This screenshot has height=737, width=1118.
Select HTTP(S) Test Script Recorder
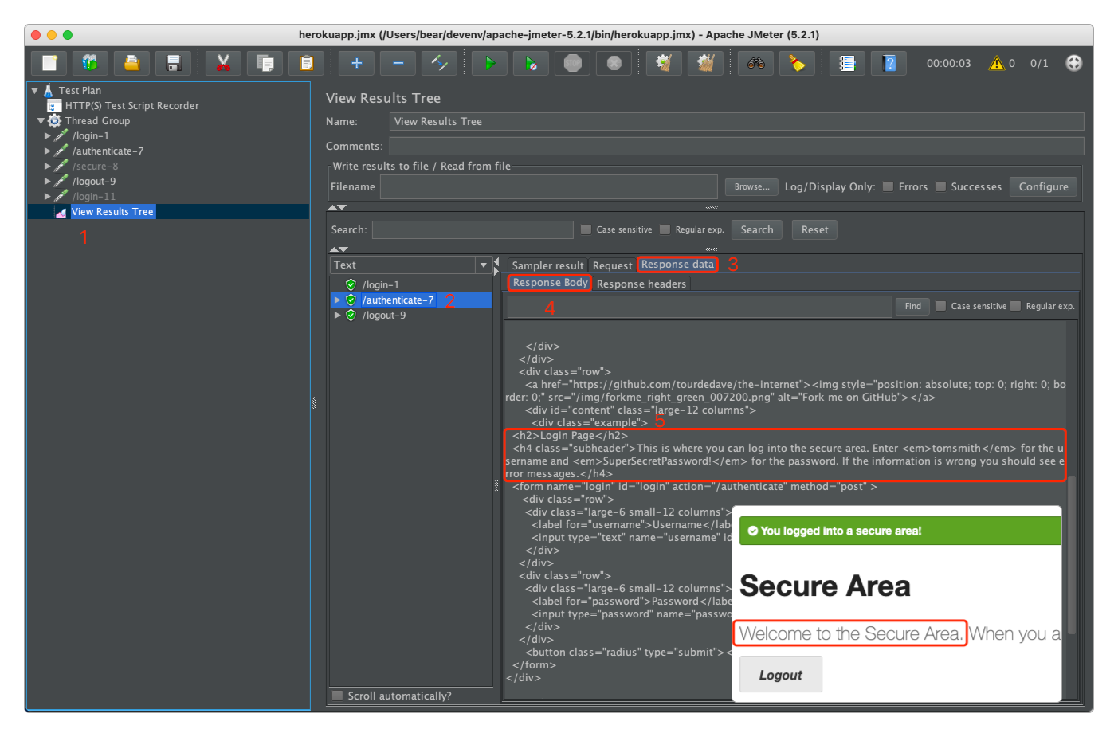coord(132,105)
